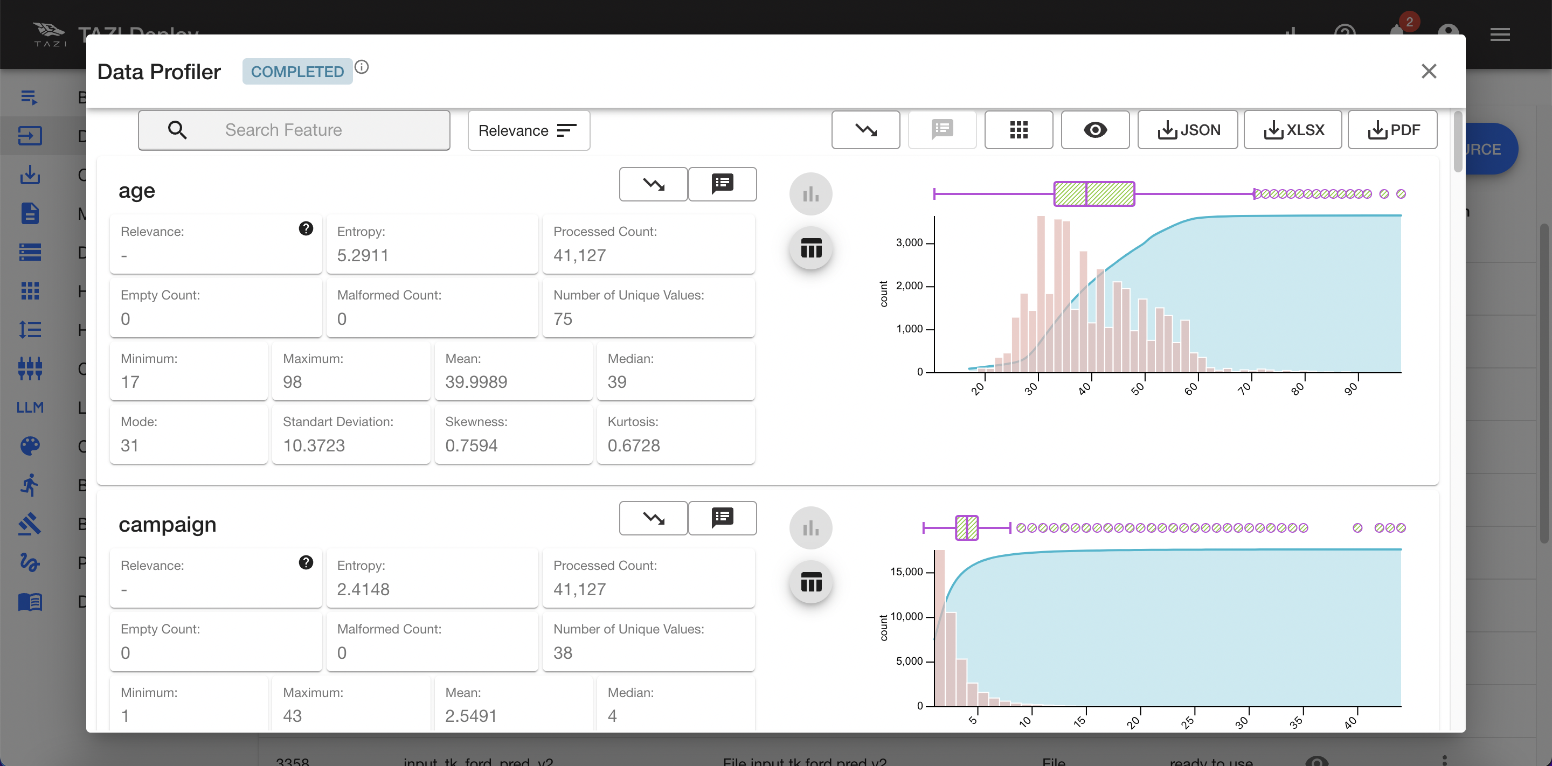
Task: Download the profile as JSON
Action: click(1188, 130)
